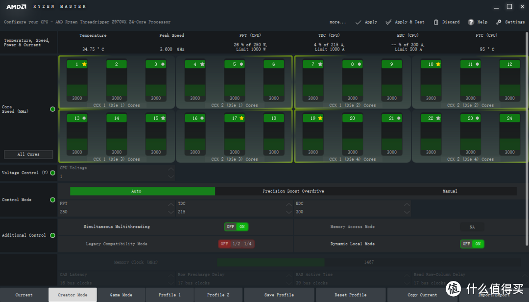Screen dimensions: 529x302
Task: Click Copy Current button
Action: 422,295
